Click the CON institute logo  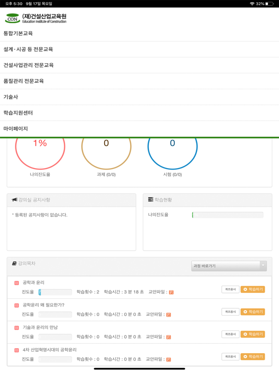tap(35, 18)
